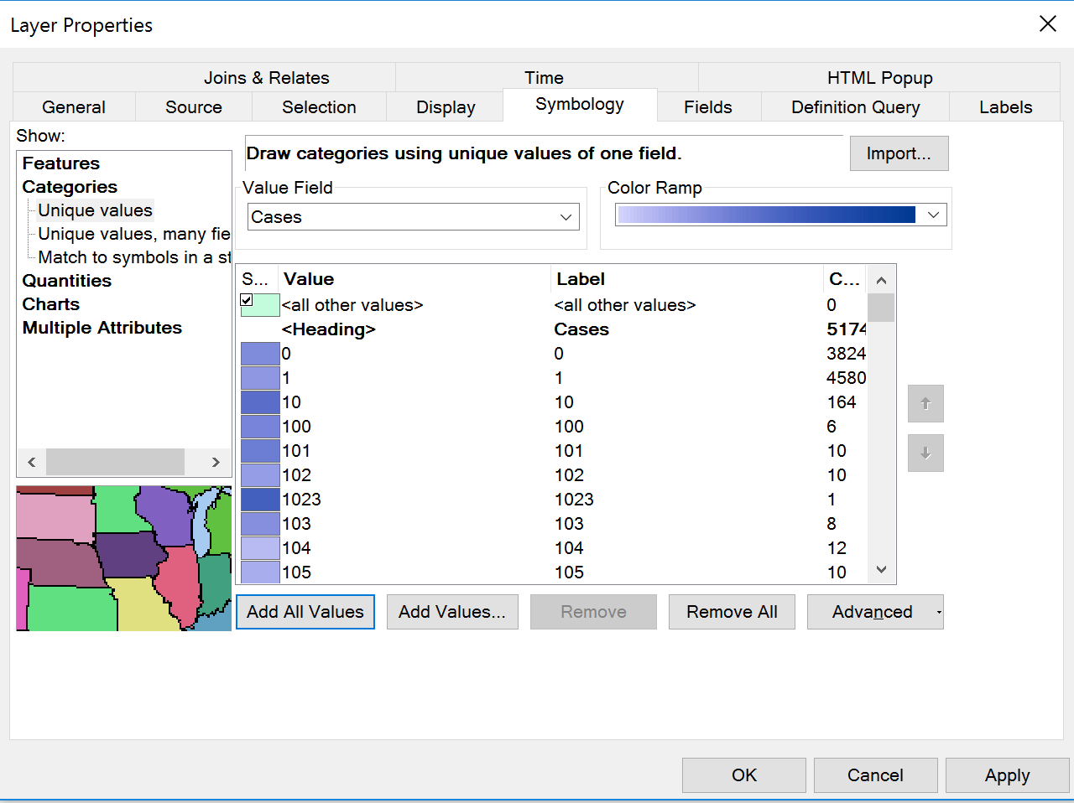
Task: Uncheck the all other values checkbox
Action: coord(247,300)
